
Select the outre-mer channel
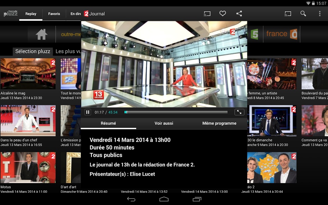[71, 34]
